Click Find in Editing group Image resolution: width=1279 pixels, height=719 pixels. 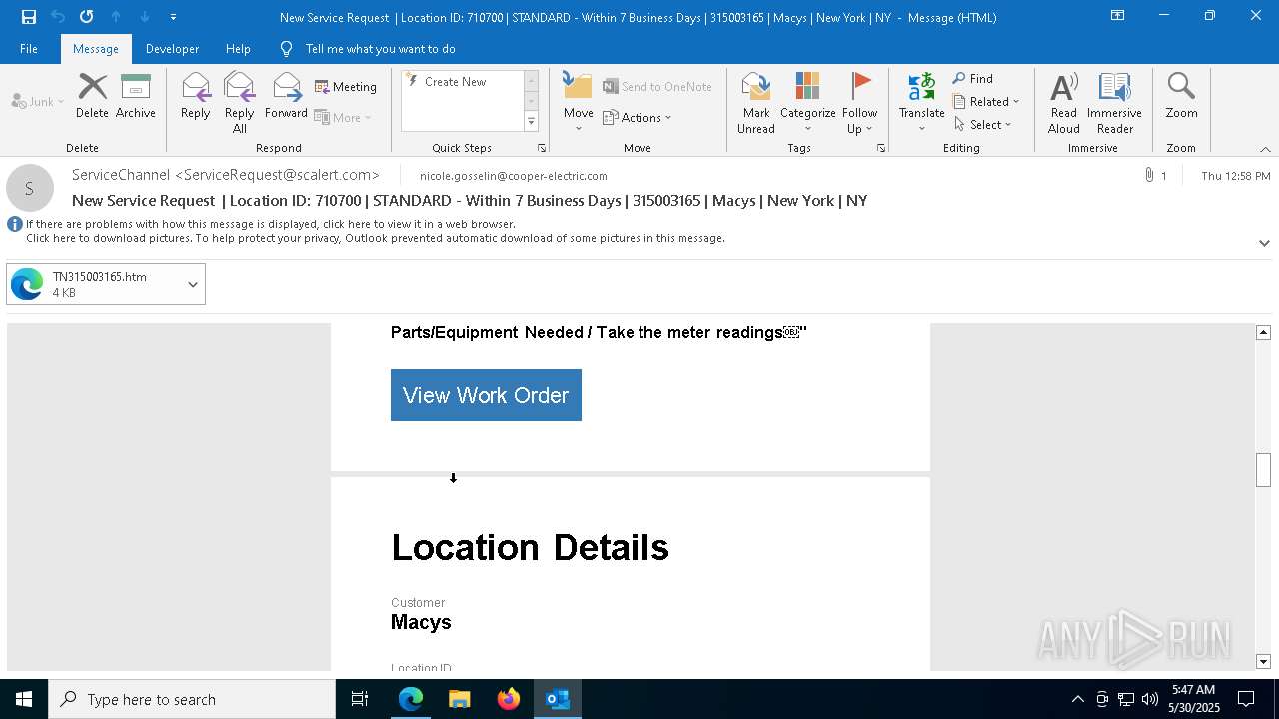pyautogui.click(x=973, y=79)
